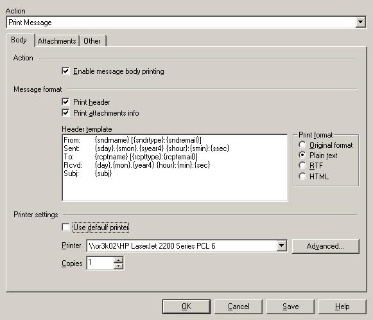The image size is (373, 320).
Task: Click the 'Rcvd:' line in header template
Action: click(137, 165)
